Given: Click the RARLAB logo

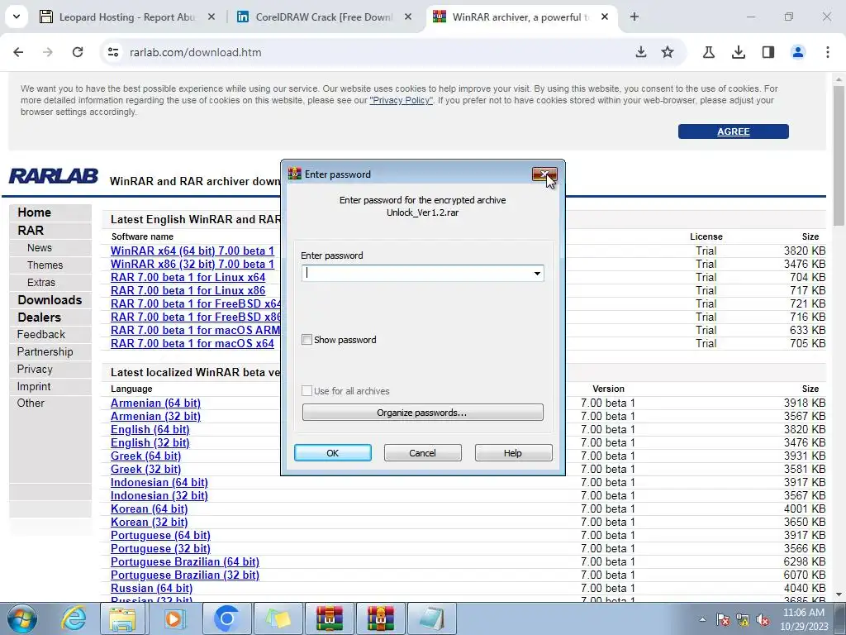Looking at the screenshot, I should click(x=54, y=176).
